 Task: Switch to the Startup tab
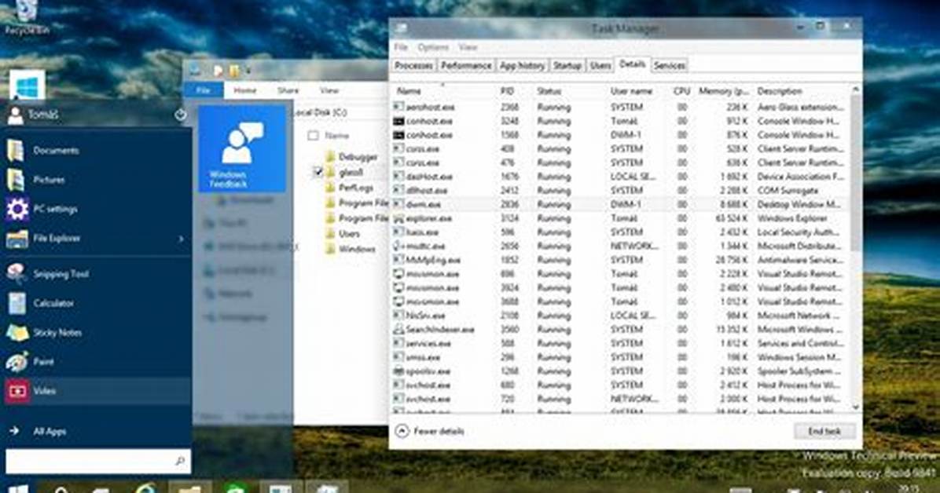(x=567, y=65)
